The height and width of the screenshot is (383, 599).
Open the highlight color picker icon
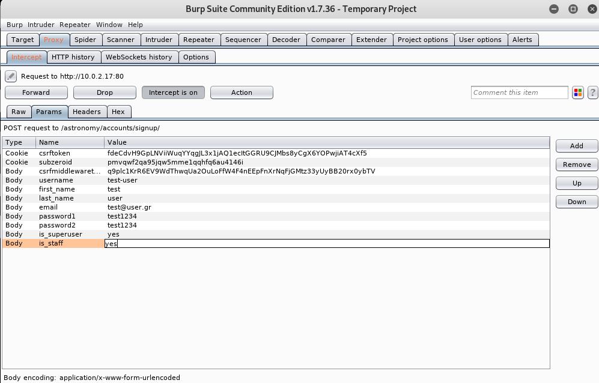[577, 92]
